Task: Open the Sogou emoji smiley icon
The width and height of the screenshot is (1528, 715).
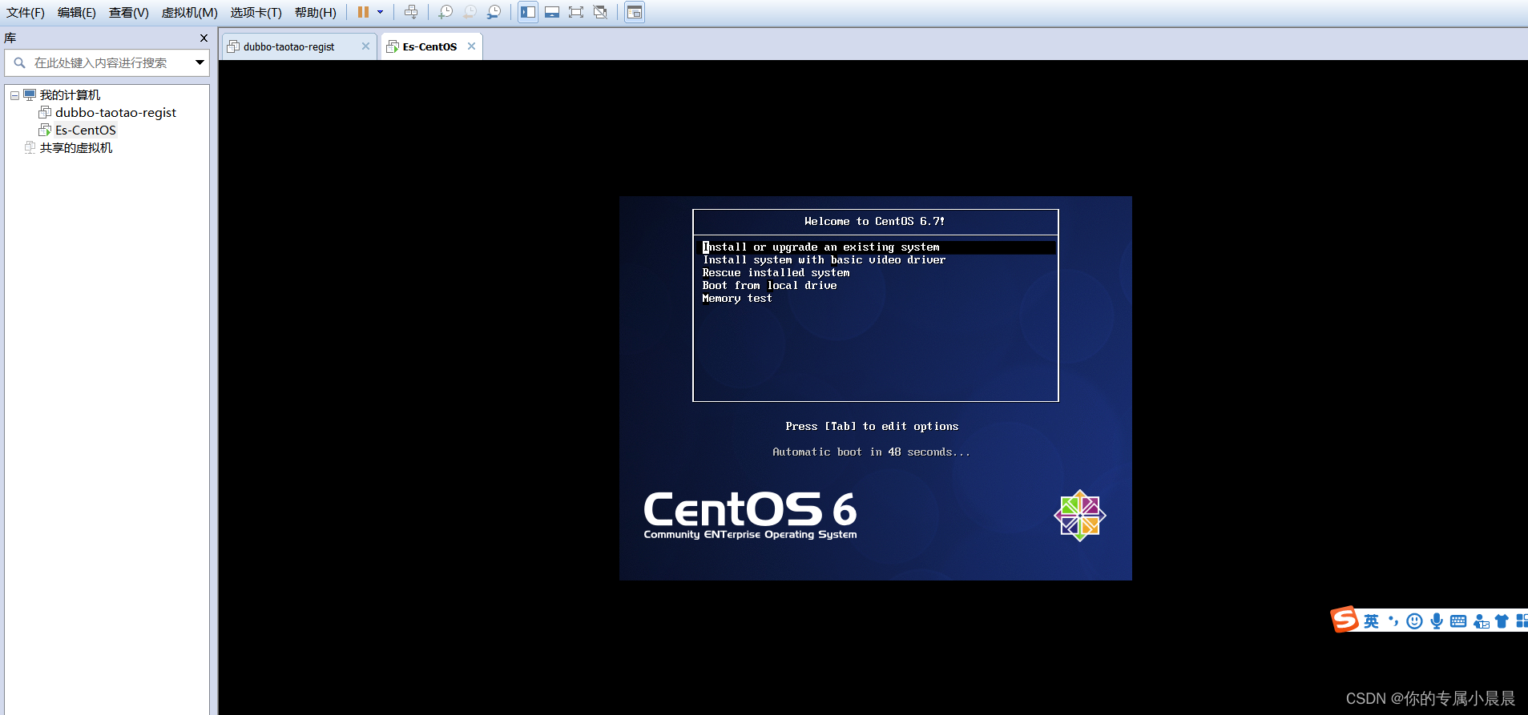Action: (1415, 621)
